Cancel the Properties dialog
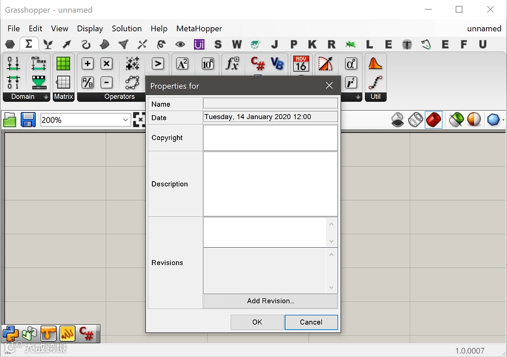Screen dimensions: 507x357 [311, 322]
